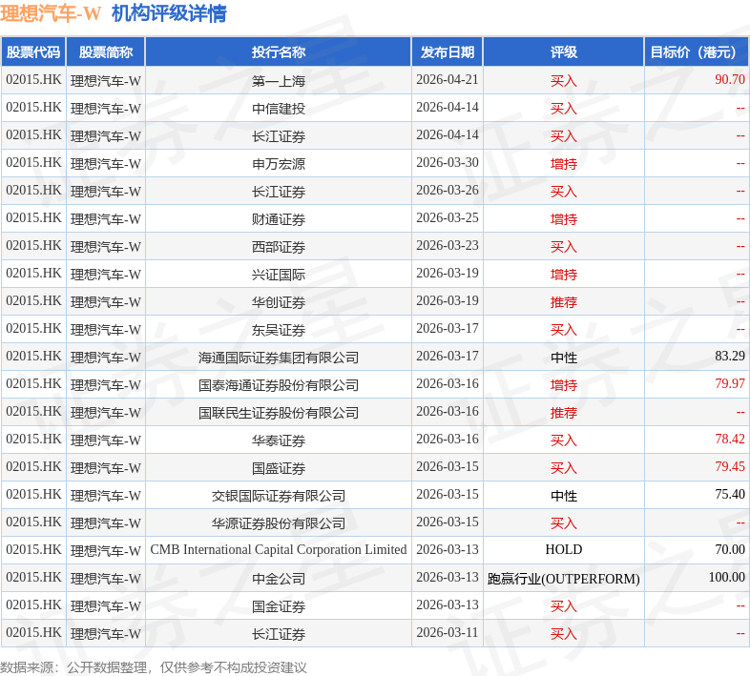Viewport: 750px width, 676px height.
Task: Click 海通国际证券集团有限公司 cell
Action: pos(279,358)
